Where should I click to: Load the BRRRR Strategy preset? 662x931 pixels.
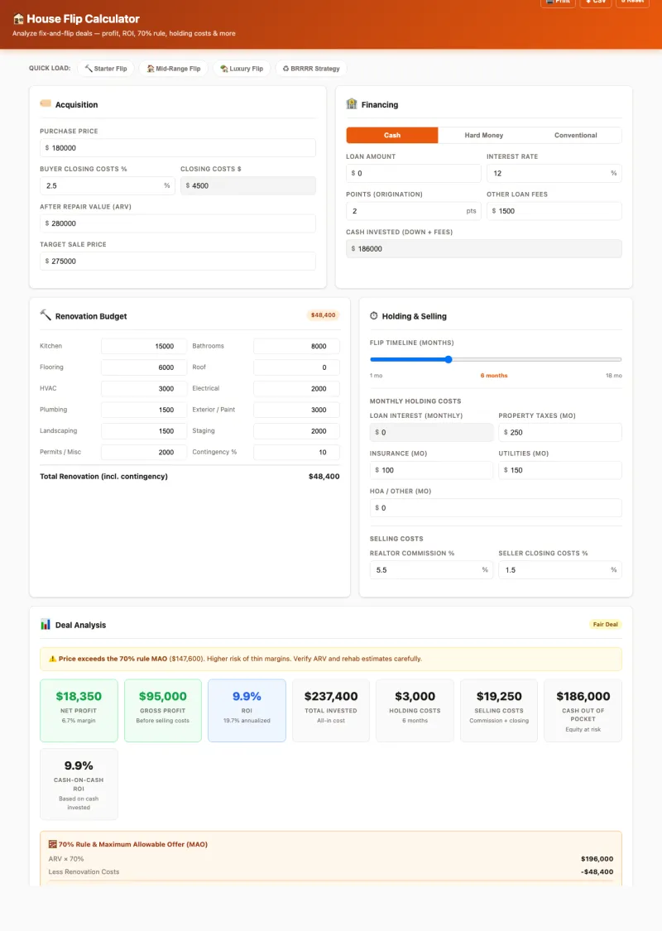tap(311, 69)
